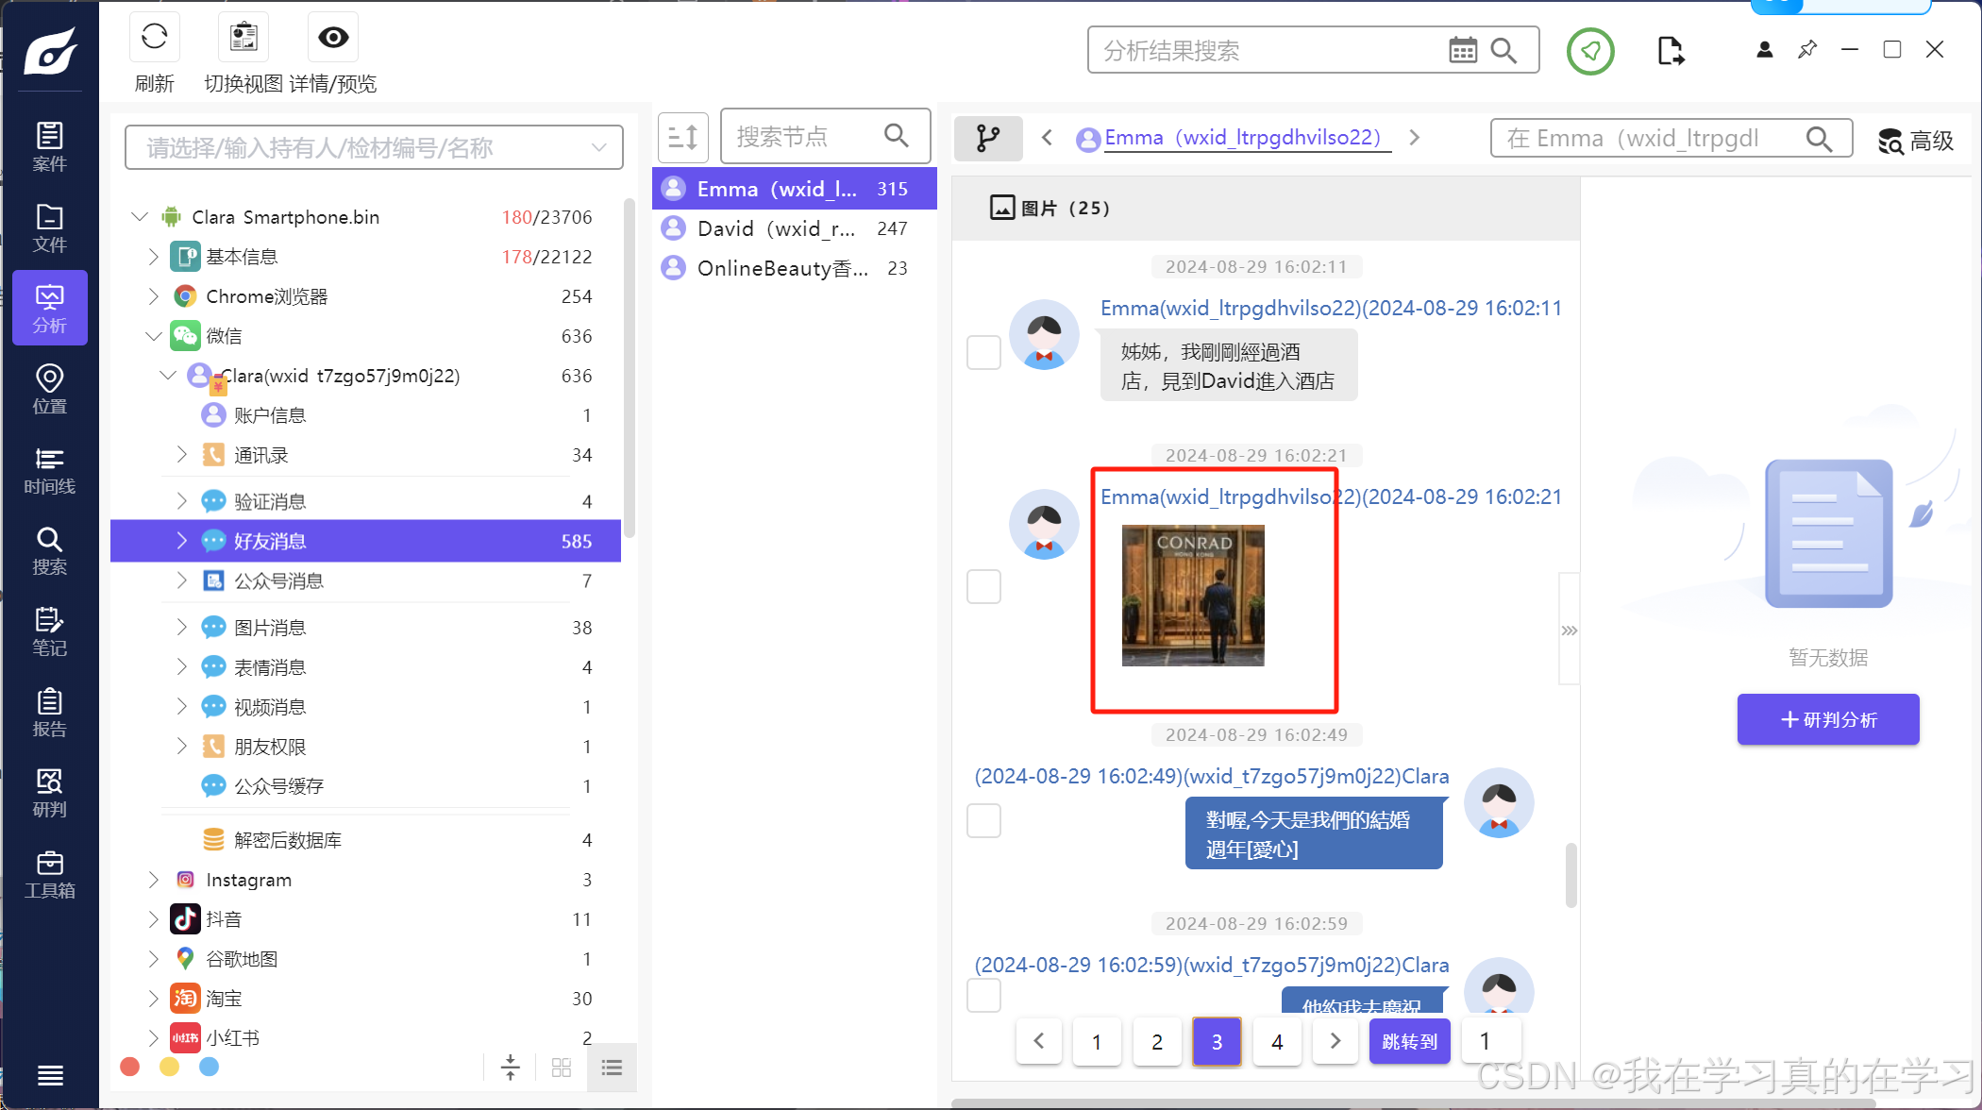This screenshot has height=1110, width=1982.
Task: Tick checkbox for Clara's 16:02:49 message
Action: [983, 820]
